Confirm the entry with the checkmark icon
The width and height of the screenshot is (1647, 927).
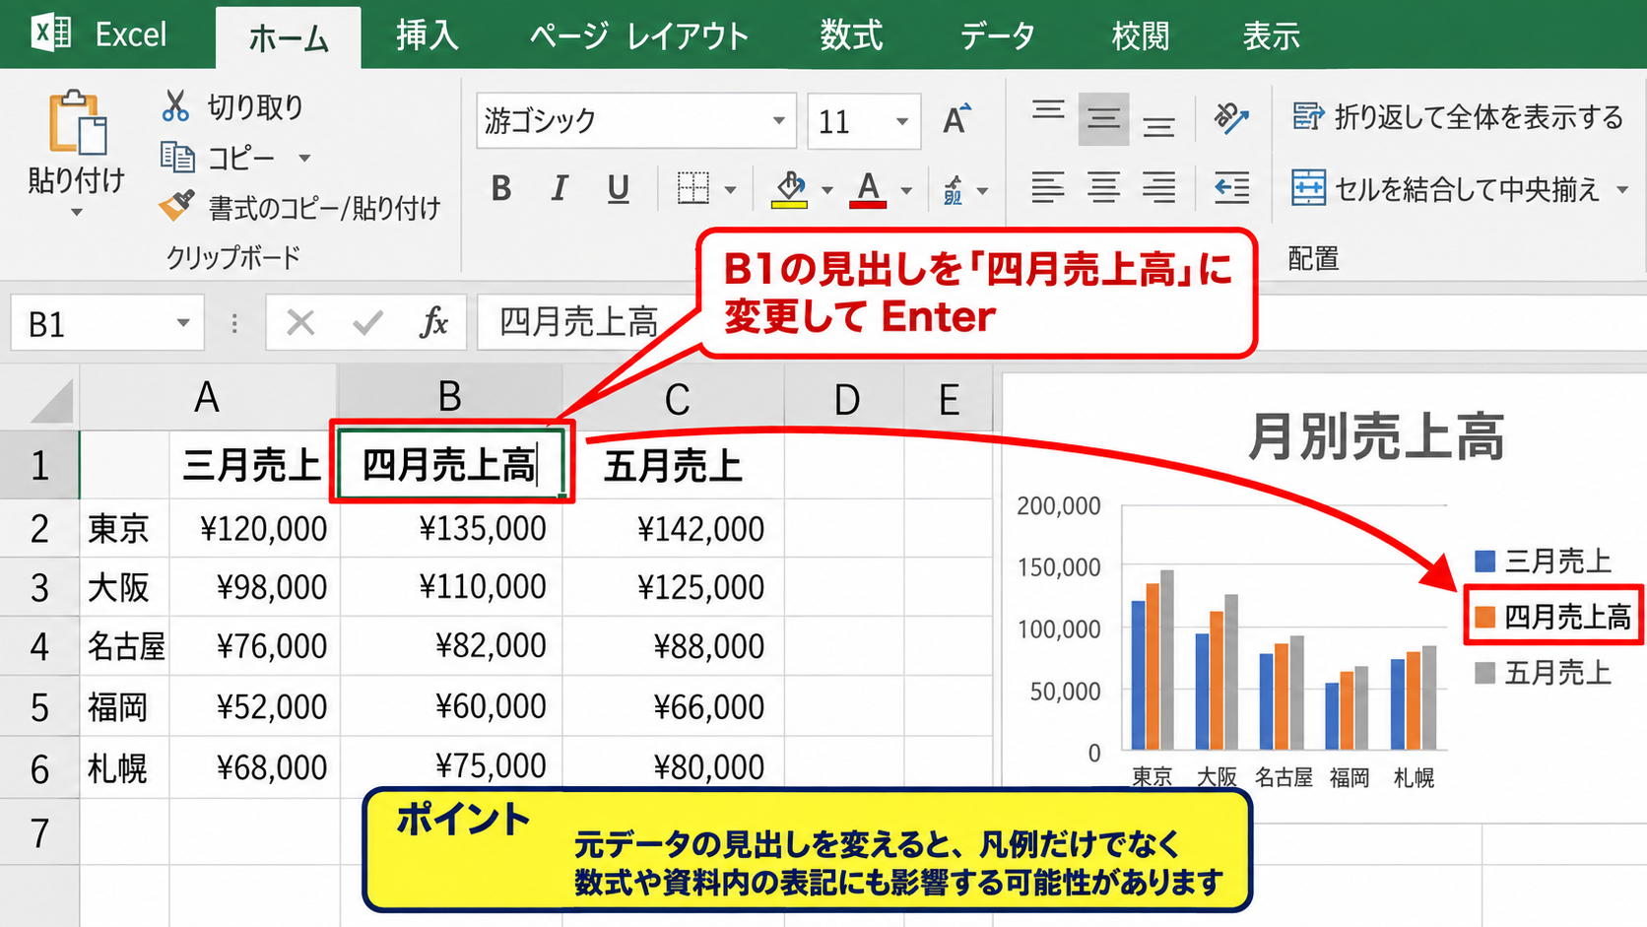coord(367,322)
